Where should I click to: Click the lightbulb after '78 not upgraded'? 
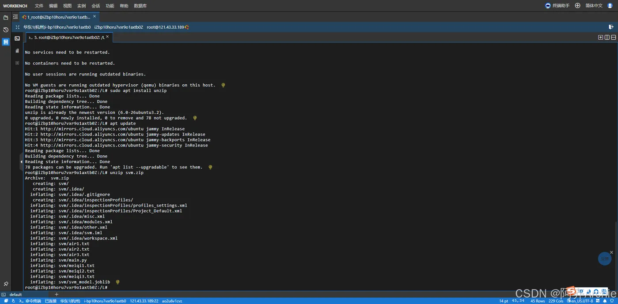[x=195, y=118]
